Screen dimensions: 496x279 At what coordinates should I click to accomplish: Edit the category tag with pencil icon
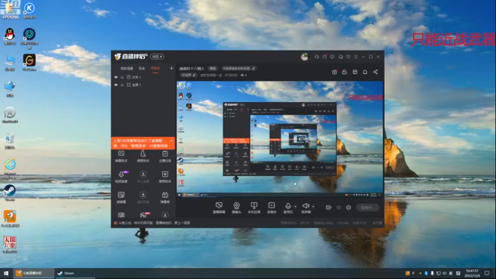[x=189, y=75]
